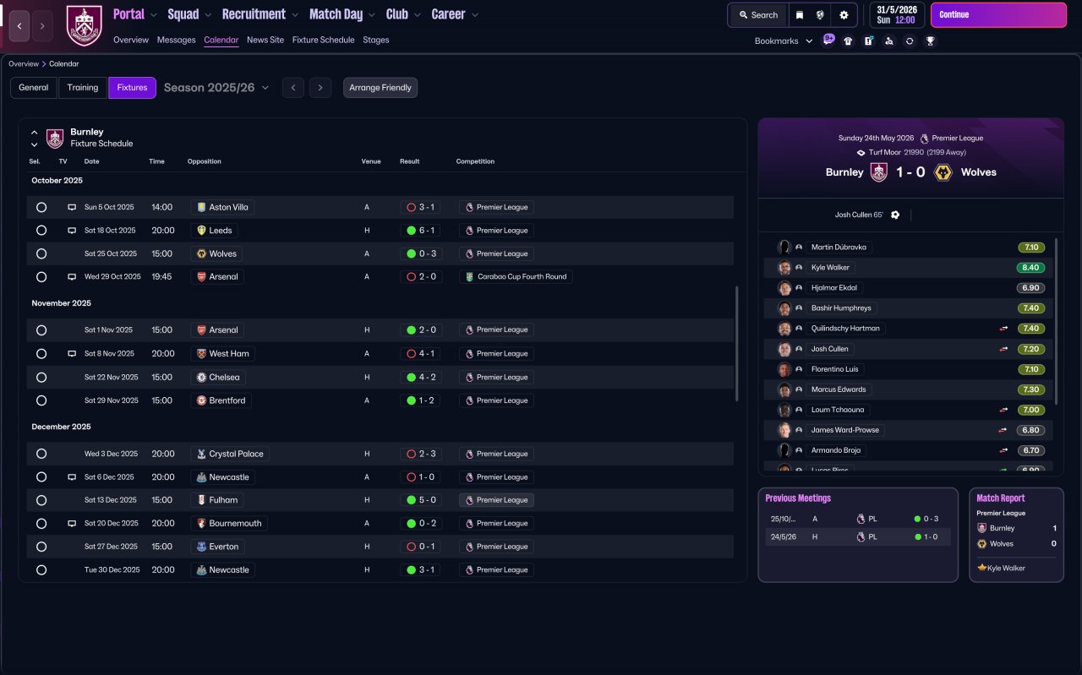Viewport: 1082px width, 675px height.
Task: Click the tactics board icon in the bookmarks bar
Action: (x=868, y=41)
